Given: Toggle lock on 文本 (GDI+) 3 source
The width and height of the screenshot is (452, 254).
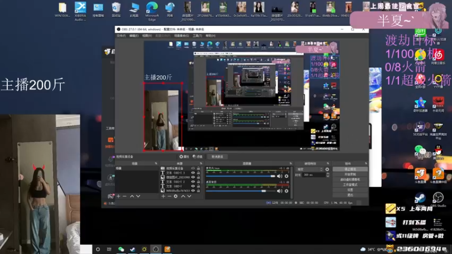Looking at the screenshot, I should (x=198, y=173).
